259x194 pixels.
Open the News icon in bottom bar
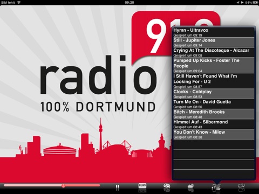click(142, 187)
